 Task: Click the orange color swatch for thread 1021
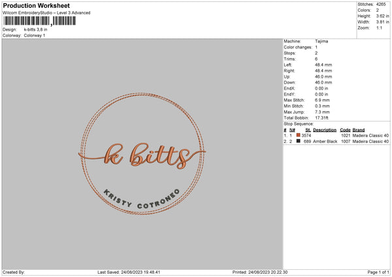click(x=299, y=135)
